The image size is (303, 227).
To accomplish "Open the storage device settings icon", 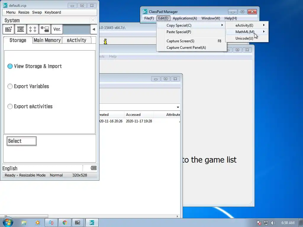I will (x=45, y=29).
